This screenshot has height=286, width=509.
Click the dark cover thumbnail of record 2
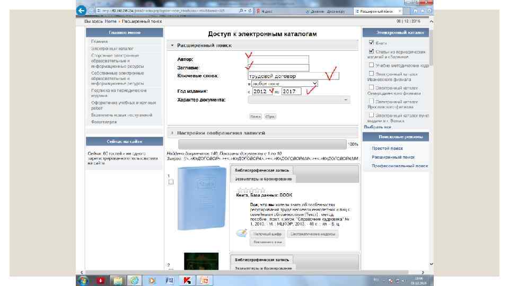pos(201,261)
